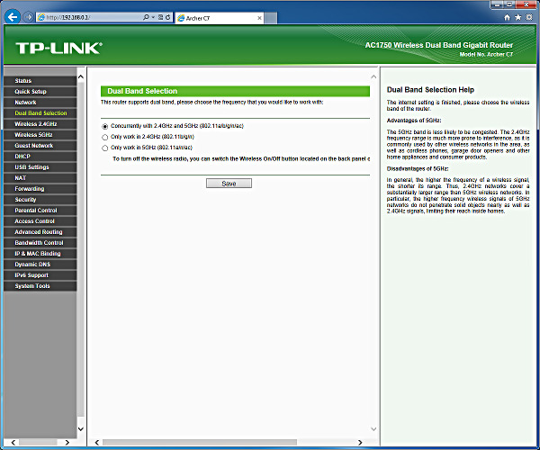Click the search magnifier in address bar
The width and height of the screenshot is (540, 450).
point(146,17)
